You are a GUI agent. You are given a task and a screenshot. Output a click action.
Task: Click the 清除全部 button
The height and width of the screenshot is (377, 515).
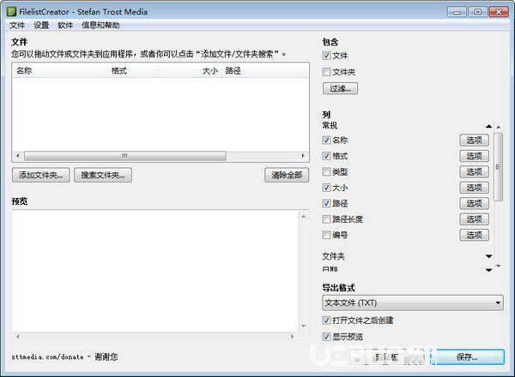click(287, 175)
